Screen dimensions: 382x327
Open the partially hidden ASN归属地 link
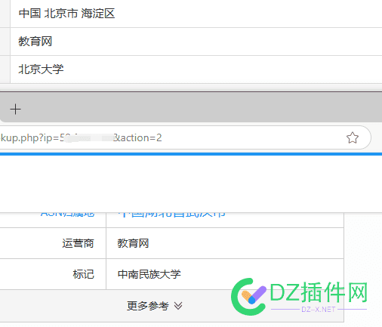pos(67,214)
